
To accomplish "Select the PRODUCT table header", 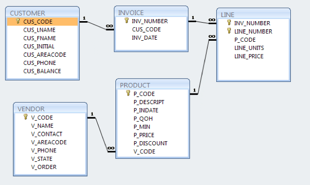I will (x=153, y=85).
